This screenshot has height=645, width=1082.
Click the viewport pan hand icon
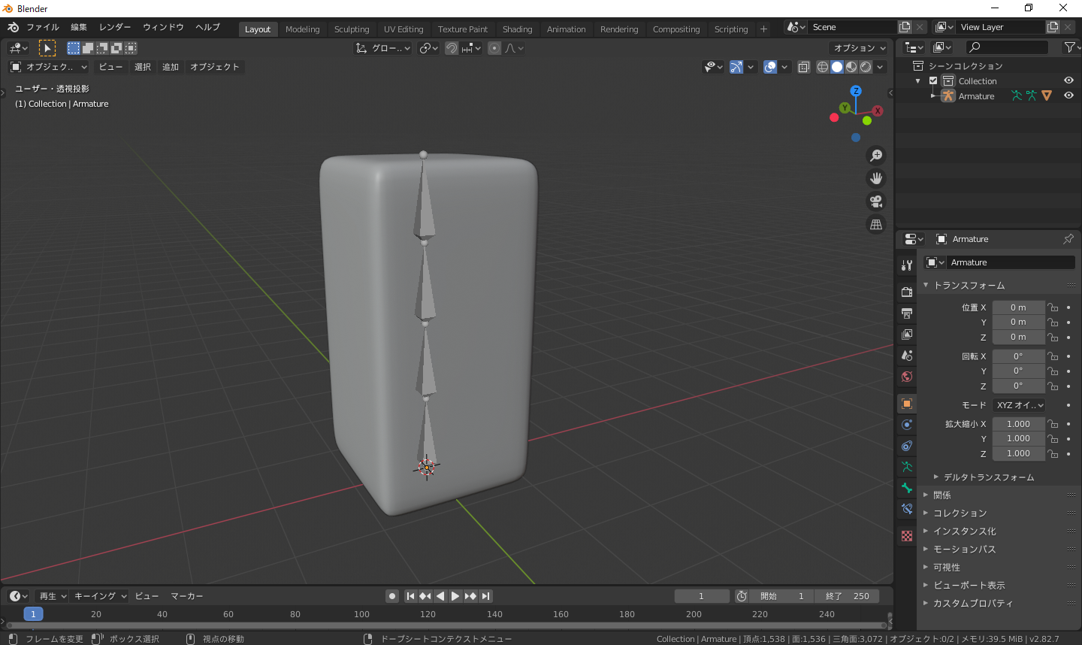[x=876, y=178]
